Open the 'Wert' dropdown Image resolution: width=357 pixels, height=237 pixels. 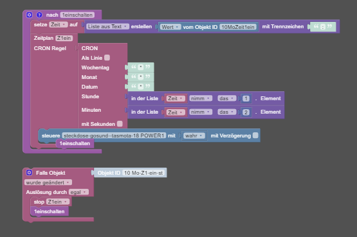point(170,27)
